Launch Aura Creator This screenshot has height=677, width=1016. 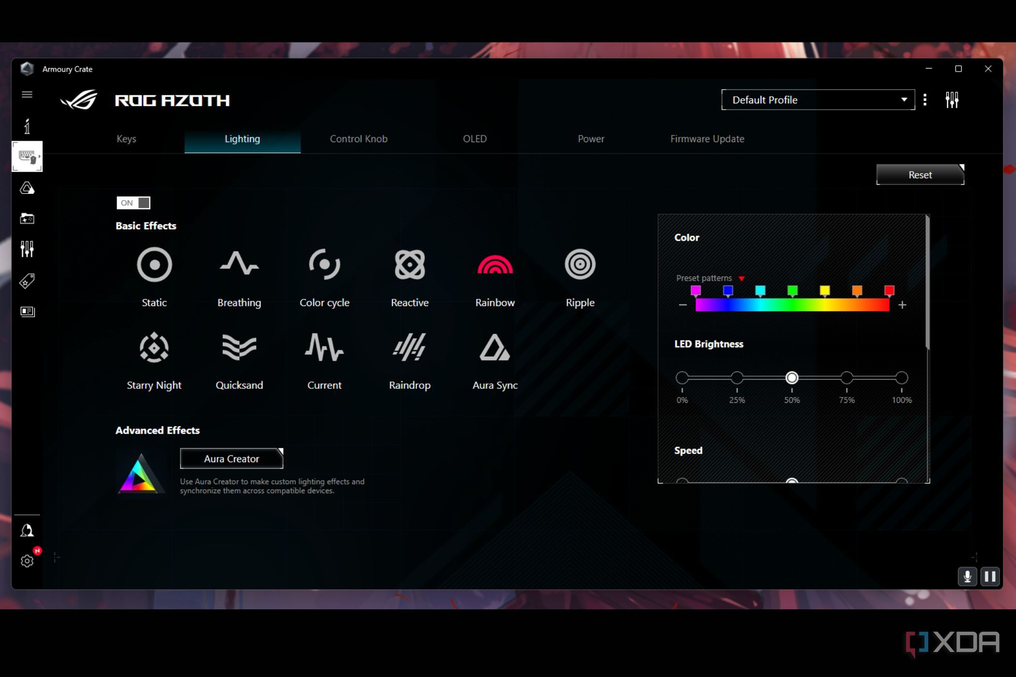[231, 458]
